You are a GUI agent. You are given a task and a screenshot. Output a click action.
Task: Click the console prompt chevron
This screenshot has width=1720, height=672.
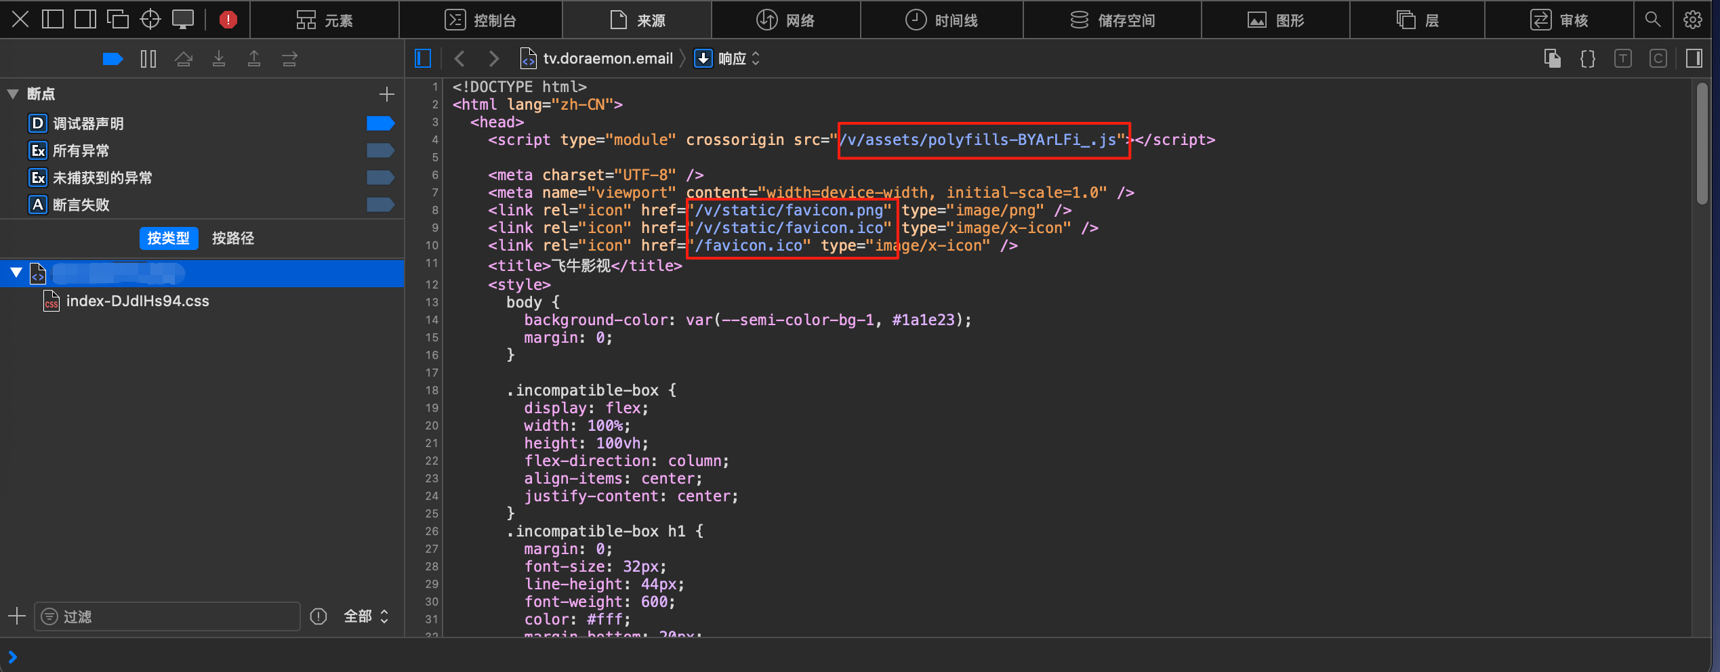pos(13,656)
